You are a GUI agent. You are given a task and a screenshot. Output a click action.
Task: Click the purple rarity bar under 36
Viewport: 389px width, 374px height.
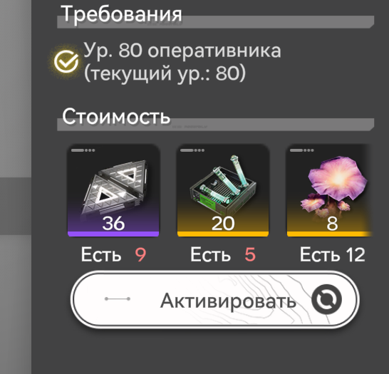pyautogui.click(x=113, y=234)
